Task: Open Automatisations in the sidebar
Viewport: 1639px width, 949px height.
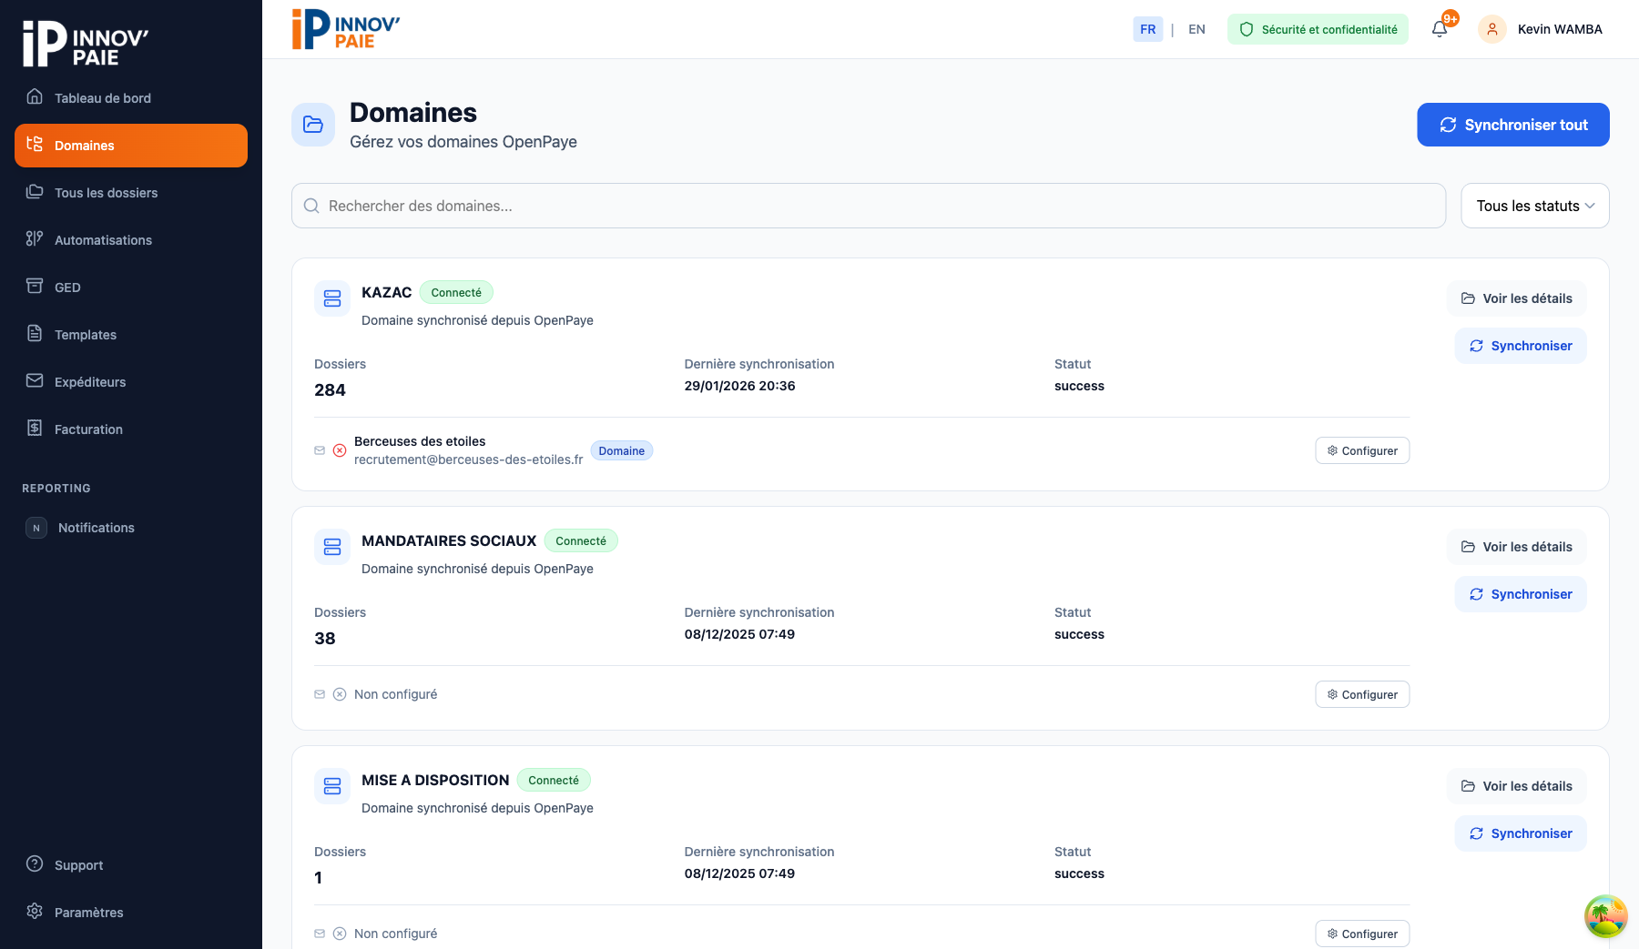Action: pyautogui.click(x=103, y=240)
